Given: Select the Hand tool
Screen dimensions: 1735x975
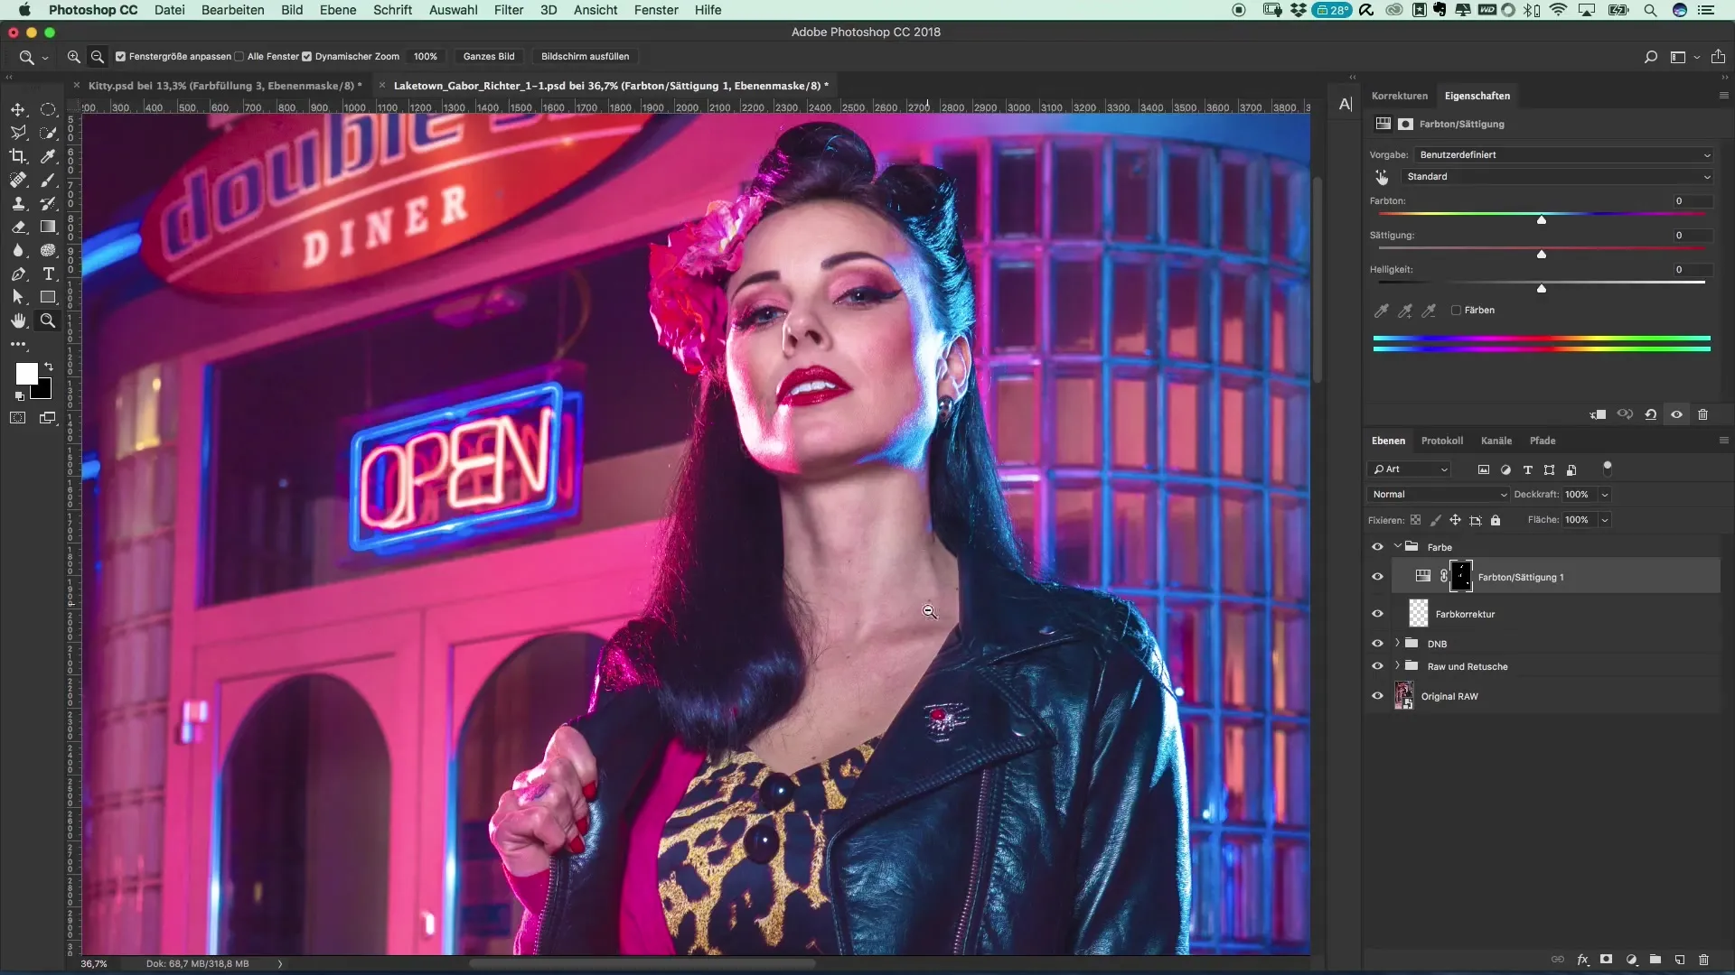Looking at the screenshot, I should (x=18, y=320).
